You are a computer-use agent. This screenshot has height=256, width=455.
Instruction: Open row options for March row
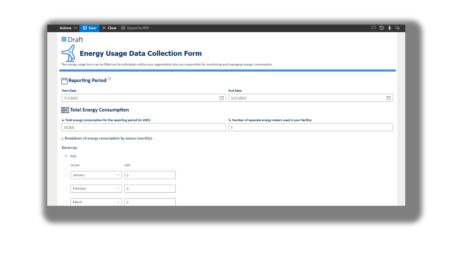pos(66,202)
